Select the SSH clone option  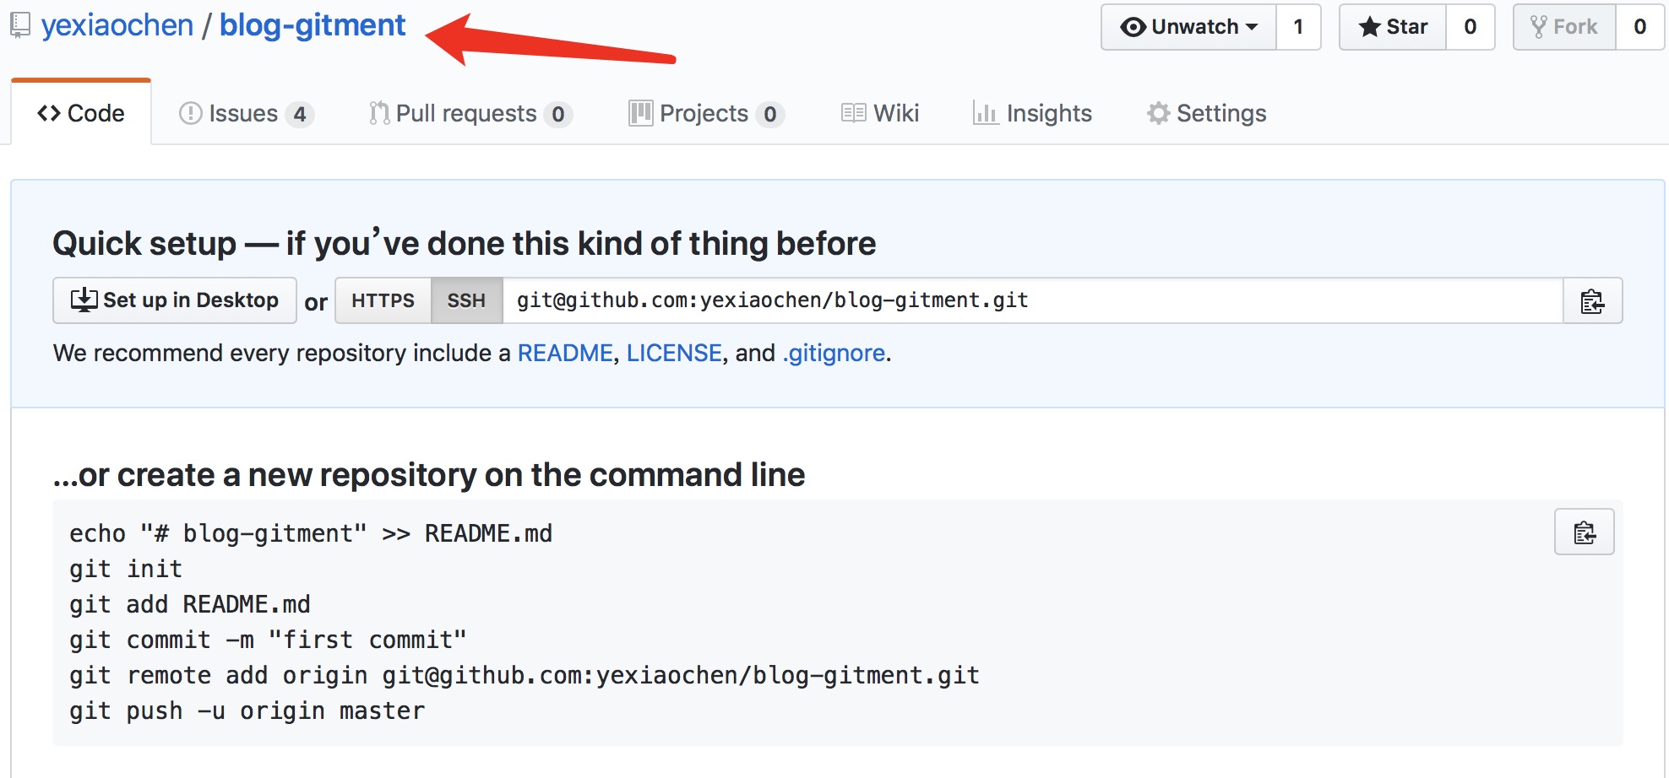(467, 300)
